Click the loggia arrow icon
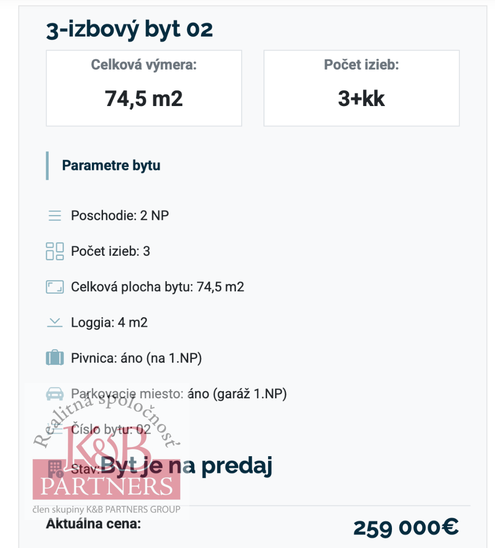Image resolution: width=495 pixels, height=548 pixels. click(54, 323)
